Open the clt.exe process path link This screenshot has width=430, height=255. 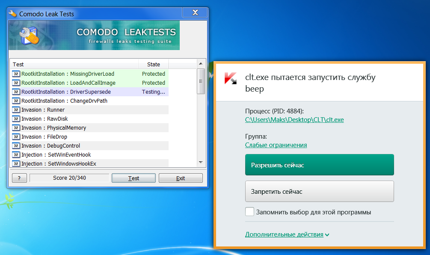294,120
